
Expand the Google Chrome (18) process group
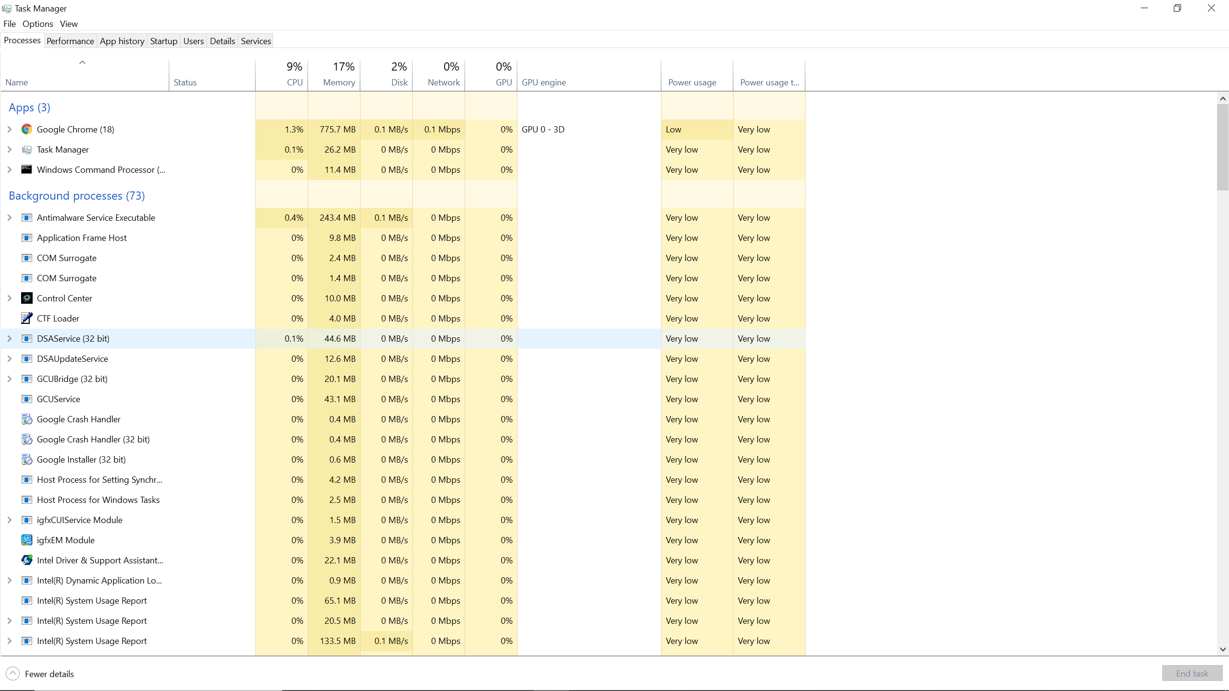pos(9,129)
